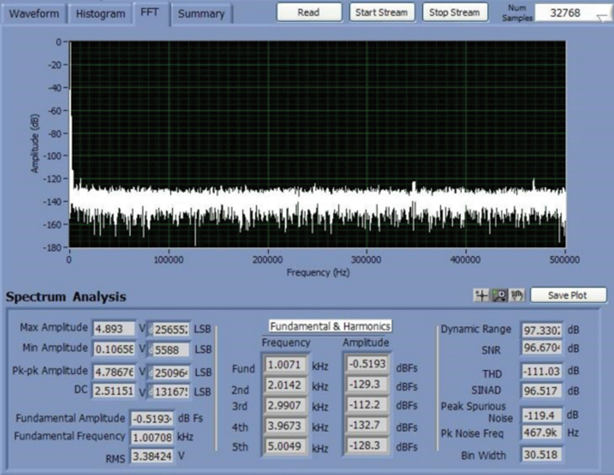
Task: Click the Start Stream button
Action: tap(382, 12)
